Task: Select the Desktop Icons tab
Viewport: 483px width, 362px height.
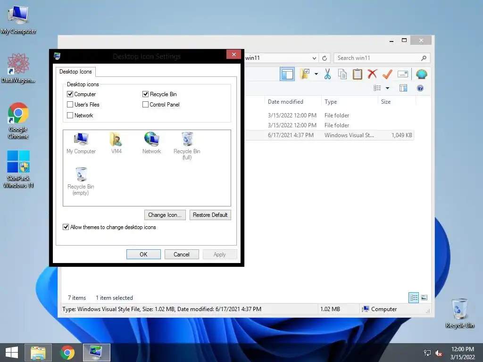Action: [x=75, y=72]
